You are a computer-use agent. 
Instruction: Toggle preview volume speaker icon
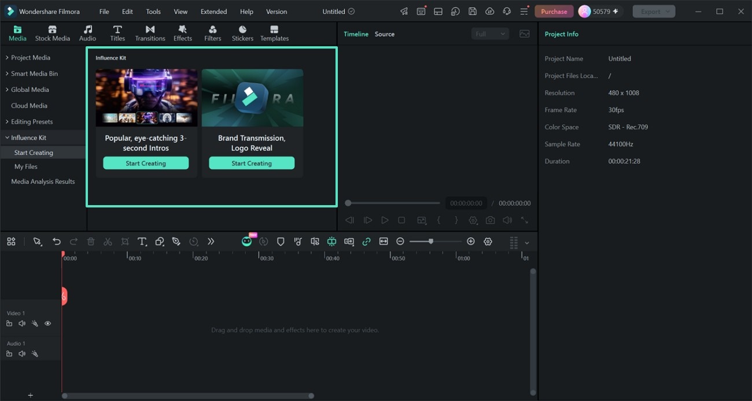(507, 220)
